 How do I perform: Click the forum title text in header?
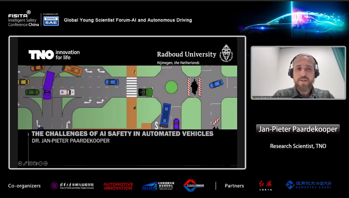pos(128,20)
